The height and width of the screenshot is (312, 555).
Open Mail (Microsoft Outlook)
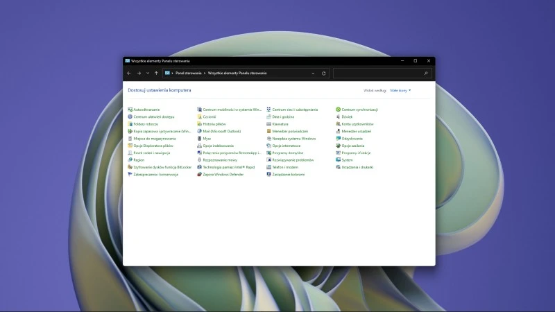coord(219,131)
